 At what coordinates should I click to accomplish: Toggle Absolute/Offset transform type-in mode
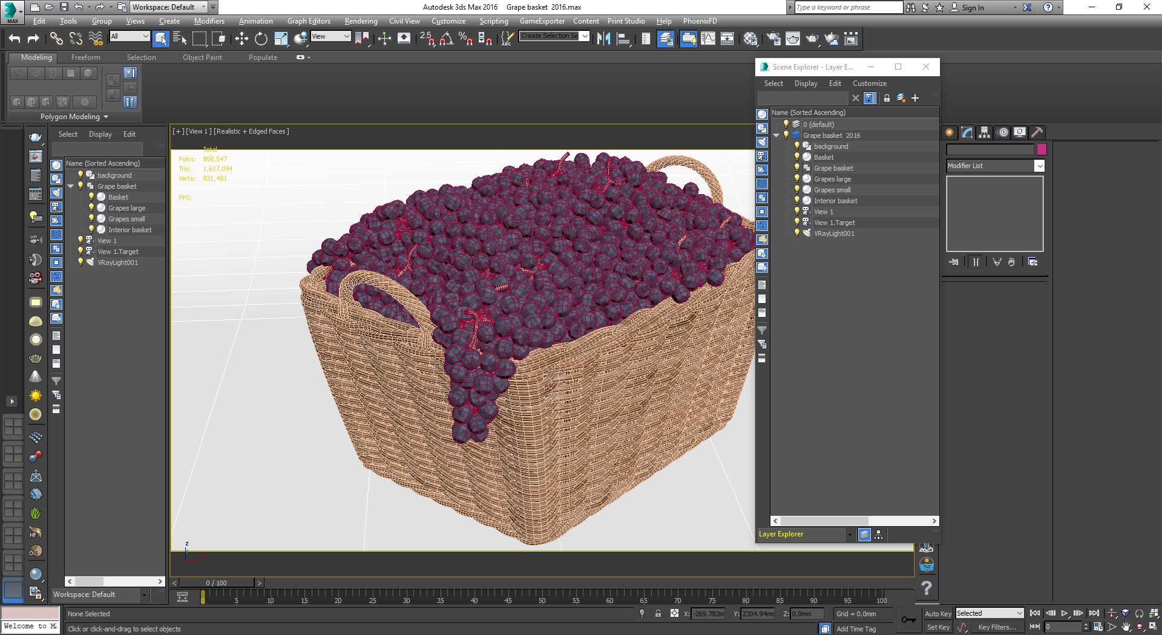pos(674,613)
